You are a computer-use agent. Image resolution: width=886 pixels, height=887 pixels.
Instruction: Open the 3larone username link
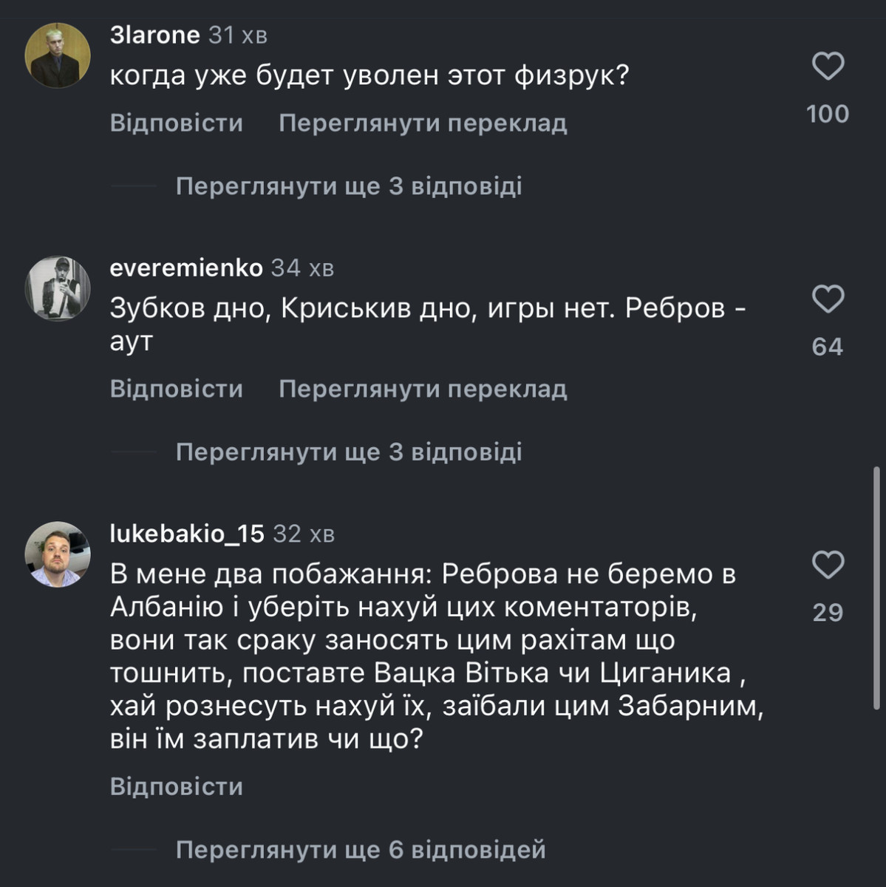(x=154, y=35)
